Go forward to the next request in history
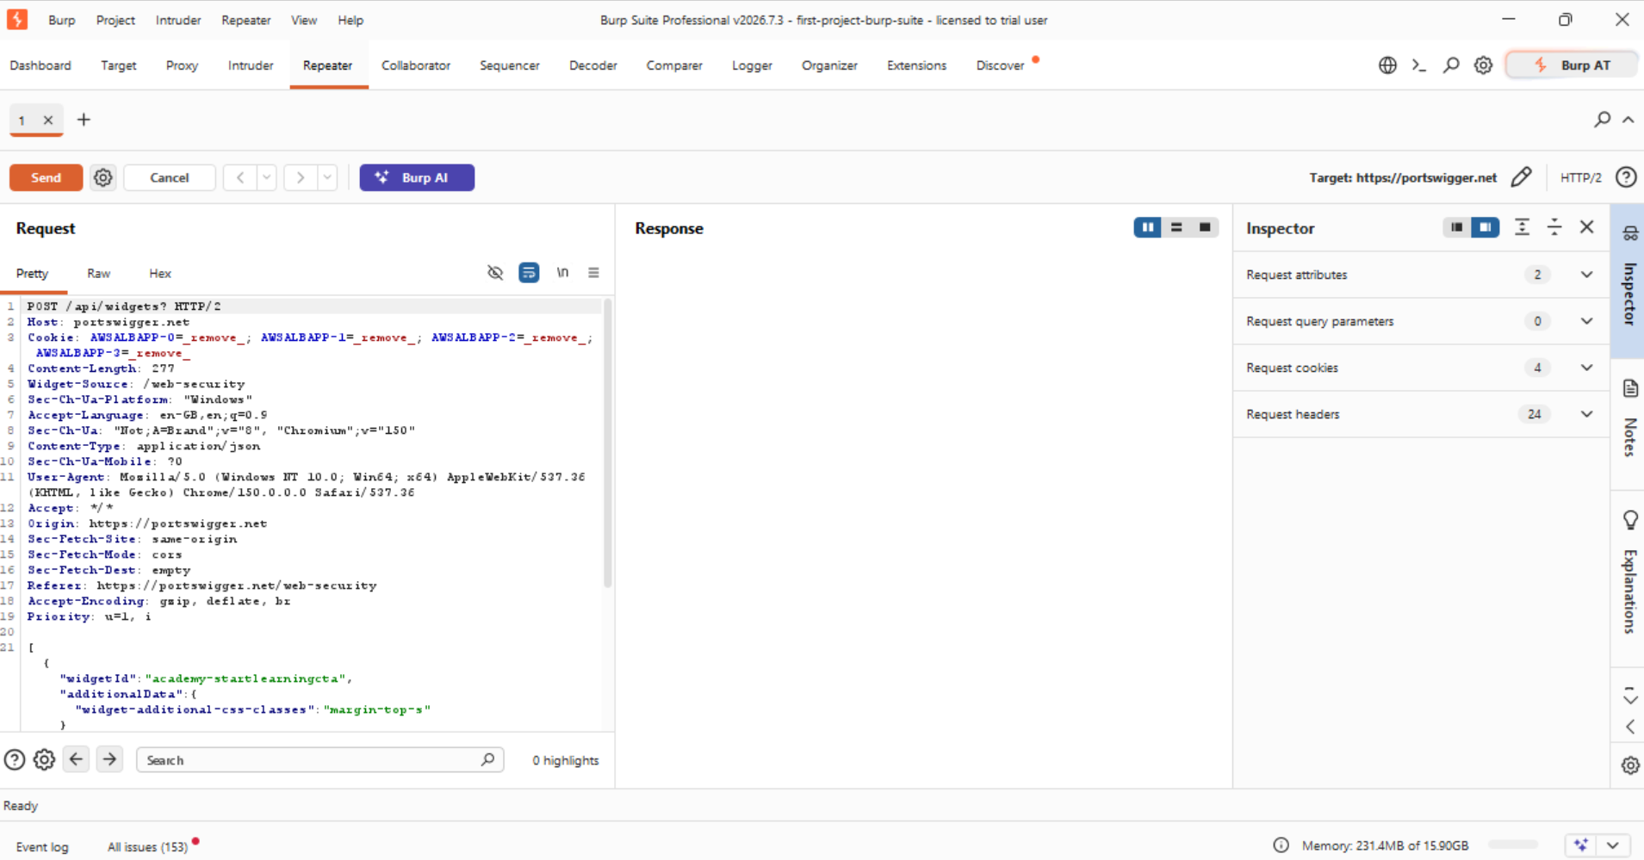Screen dimensions: 1644x860 click(x=301, y=177)
